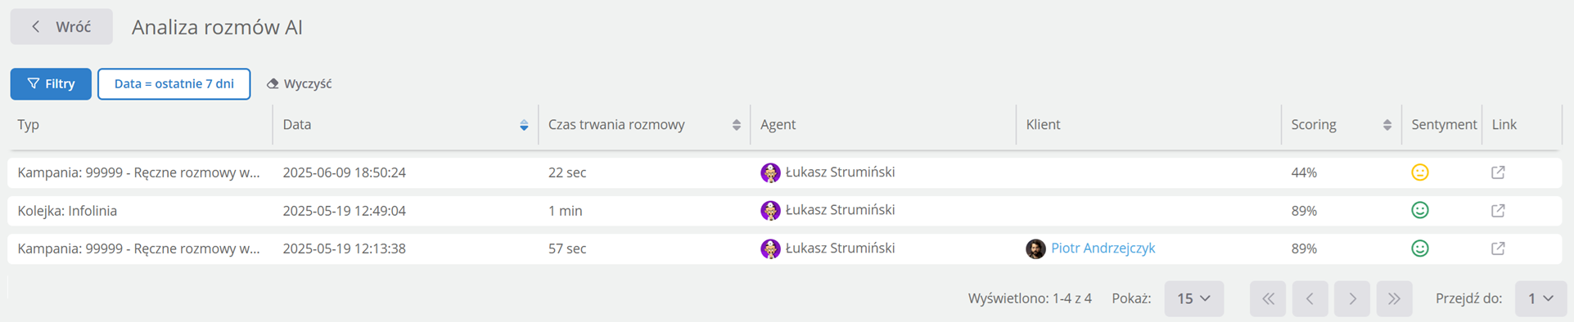Sort the table by the Data column
The height and width of the screenshot is (322, 1574).
[524, 125]
